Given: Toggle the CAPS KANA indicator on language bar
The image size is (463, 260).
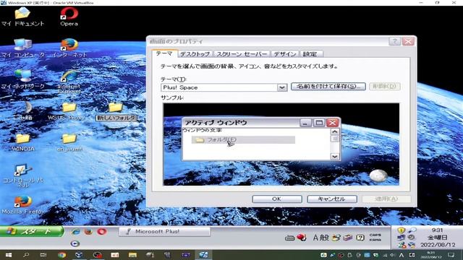Looking at the screenshot, I should pos(375,238).
